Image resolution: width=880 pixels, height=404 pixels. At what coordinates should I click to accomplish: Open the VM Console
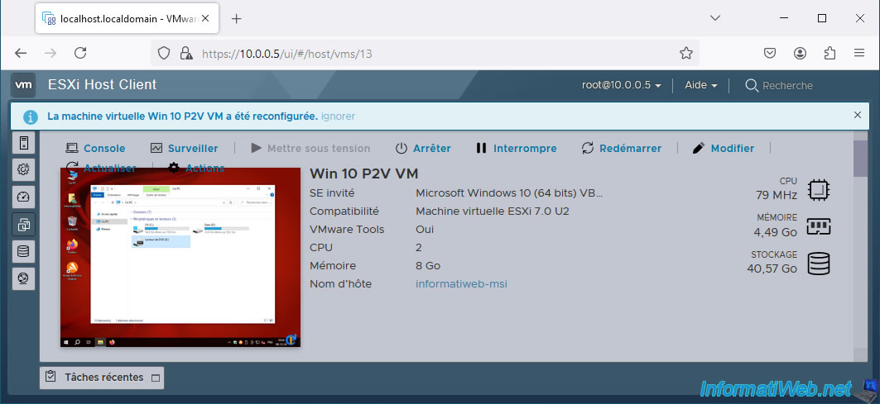(x=95, y=149)
